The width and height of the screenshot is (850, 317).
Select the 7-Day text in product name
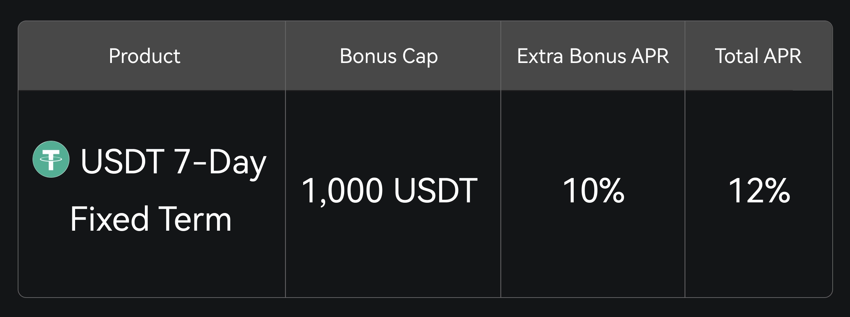coord(220,162)
